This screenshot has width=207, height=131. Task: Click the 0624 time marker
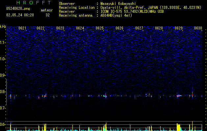[x=80, y=28]
